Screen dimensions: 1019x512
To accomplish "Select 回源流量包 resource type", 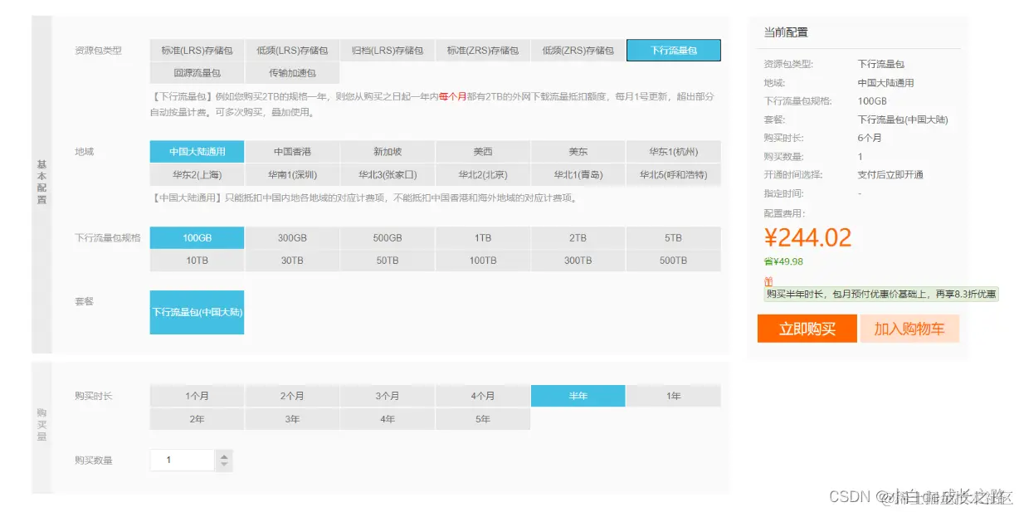I will pyautogui.click(x=197, y=73).
